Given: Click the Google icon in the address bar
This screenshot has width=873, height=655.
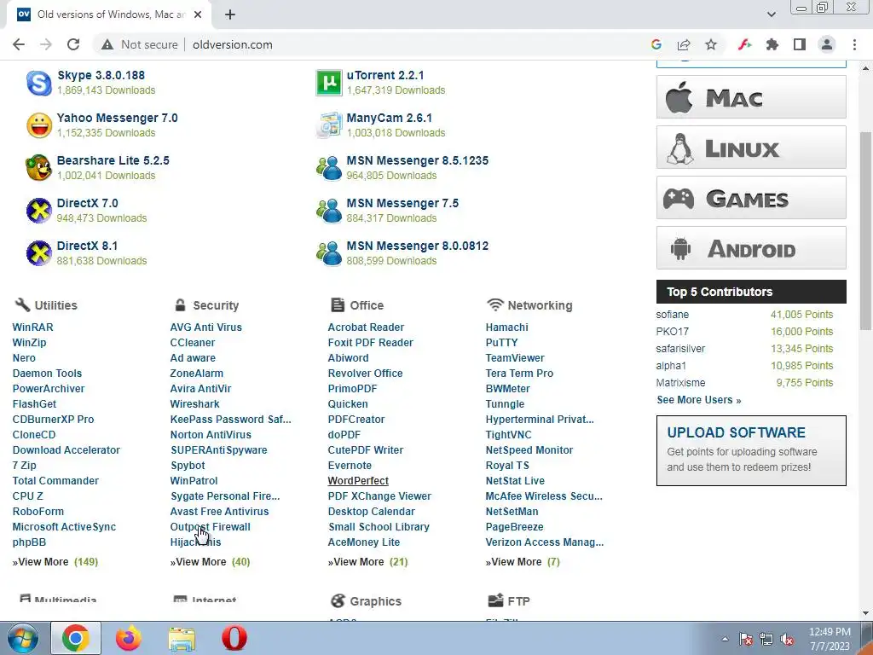Looking at the screenshot, I should 656,44.
